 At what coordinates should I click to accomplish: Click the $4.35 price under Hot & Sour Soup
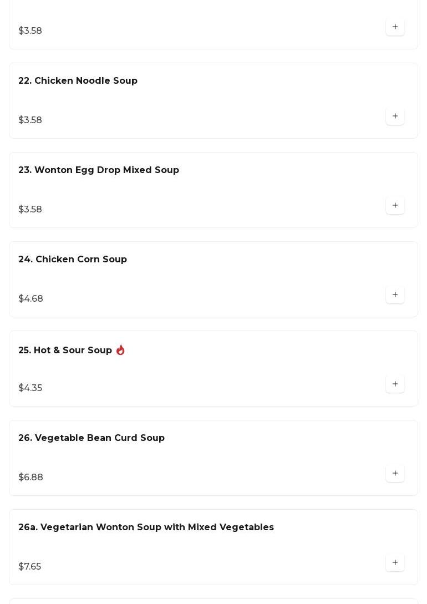pos(30,388)
